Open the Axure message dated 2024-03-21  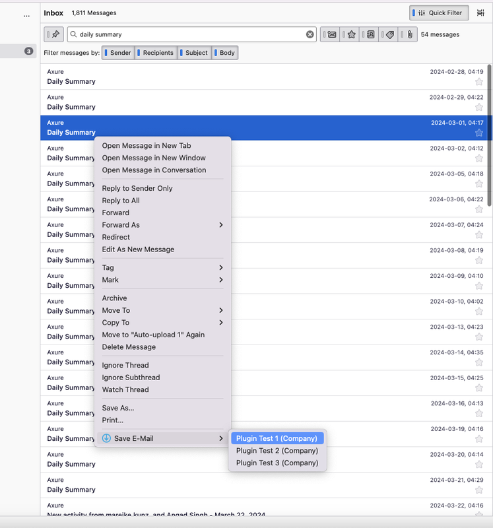pos(265,485)
